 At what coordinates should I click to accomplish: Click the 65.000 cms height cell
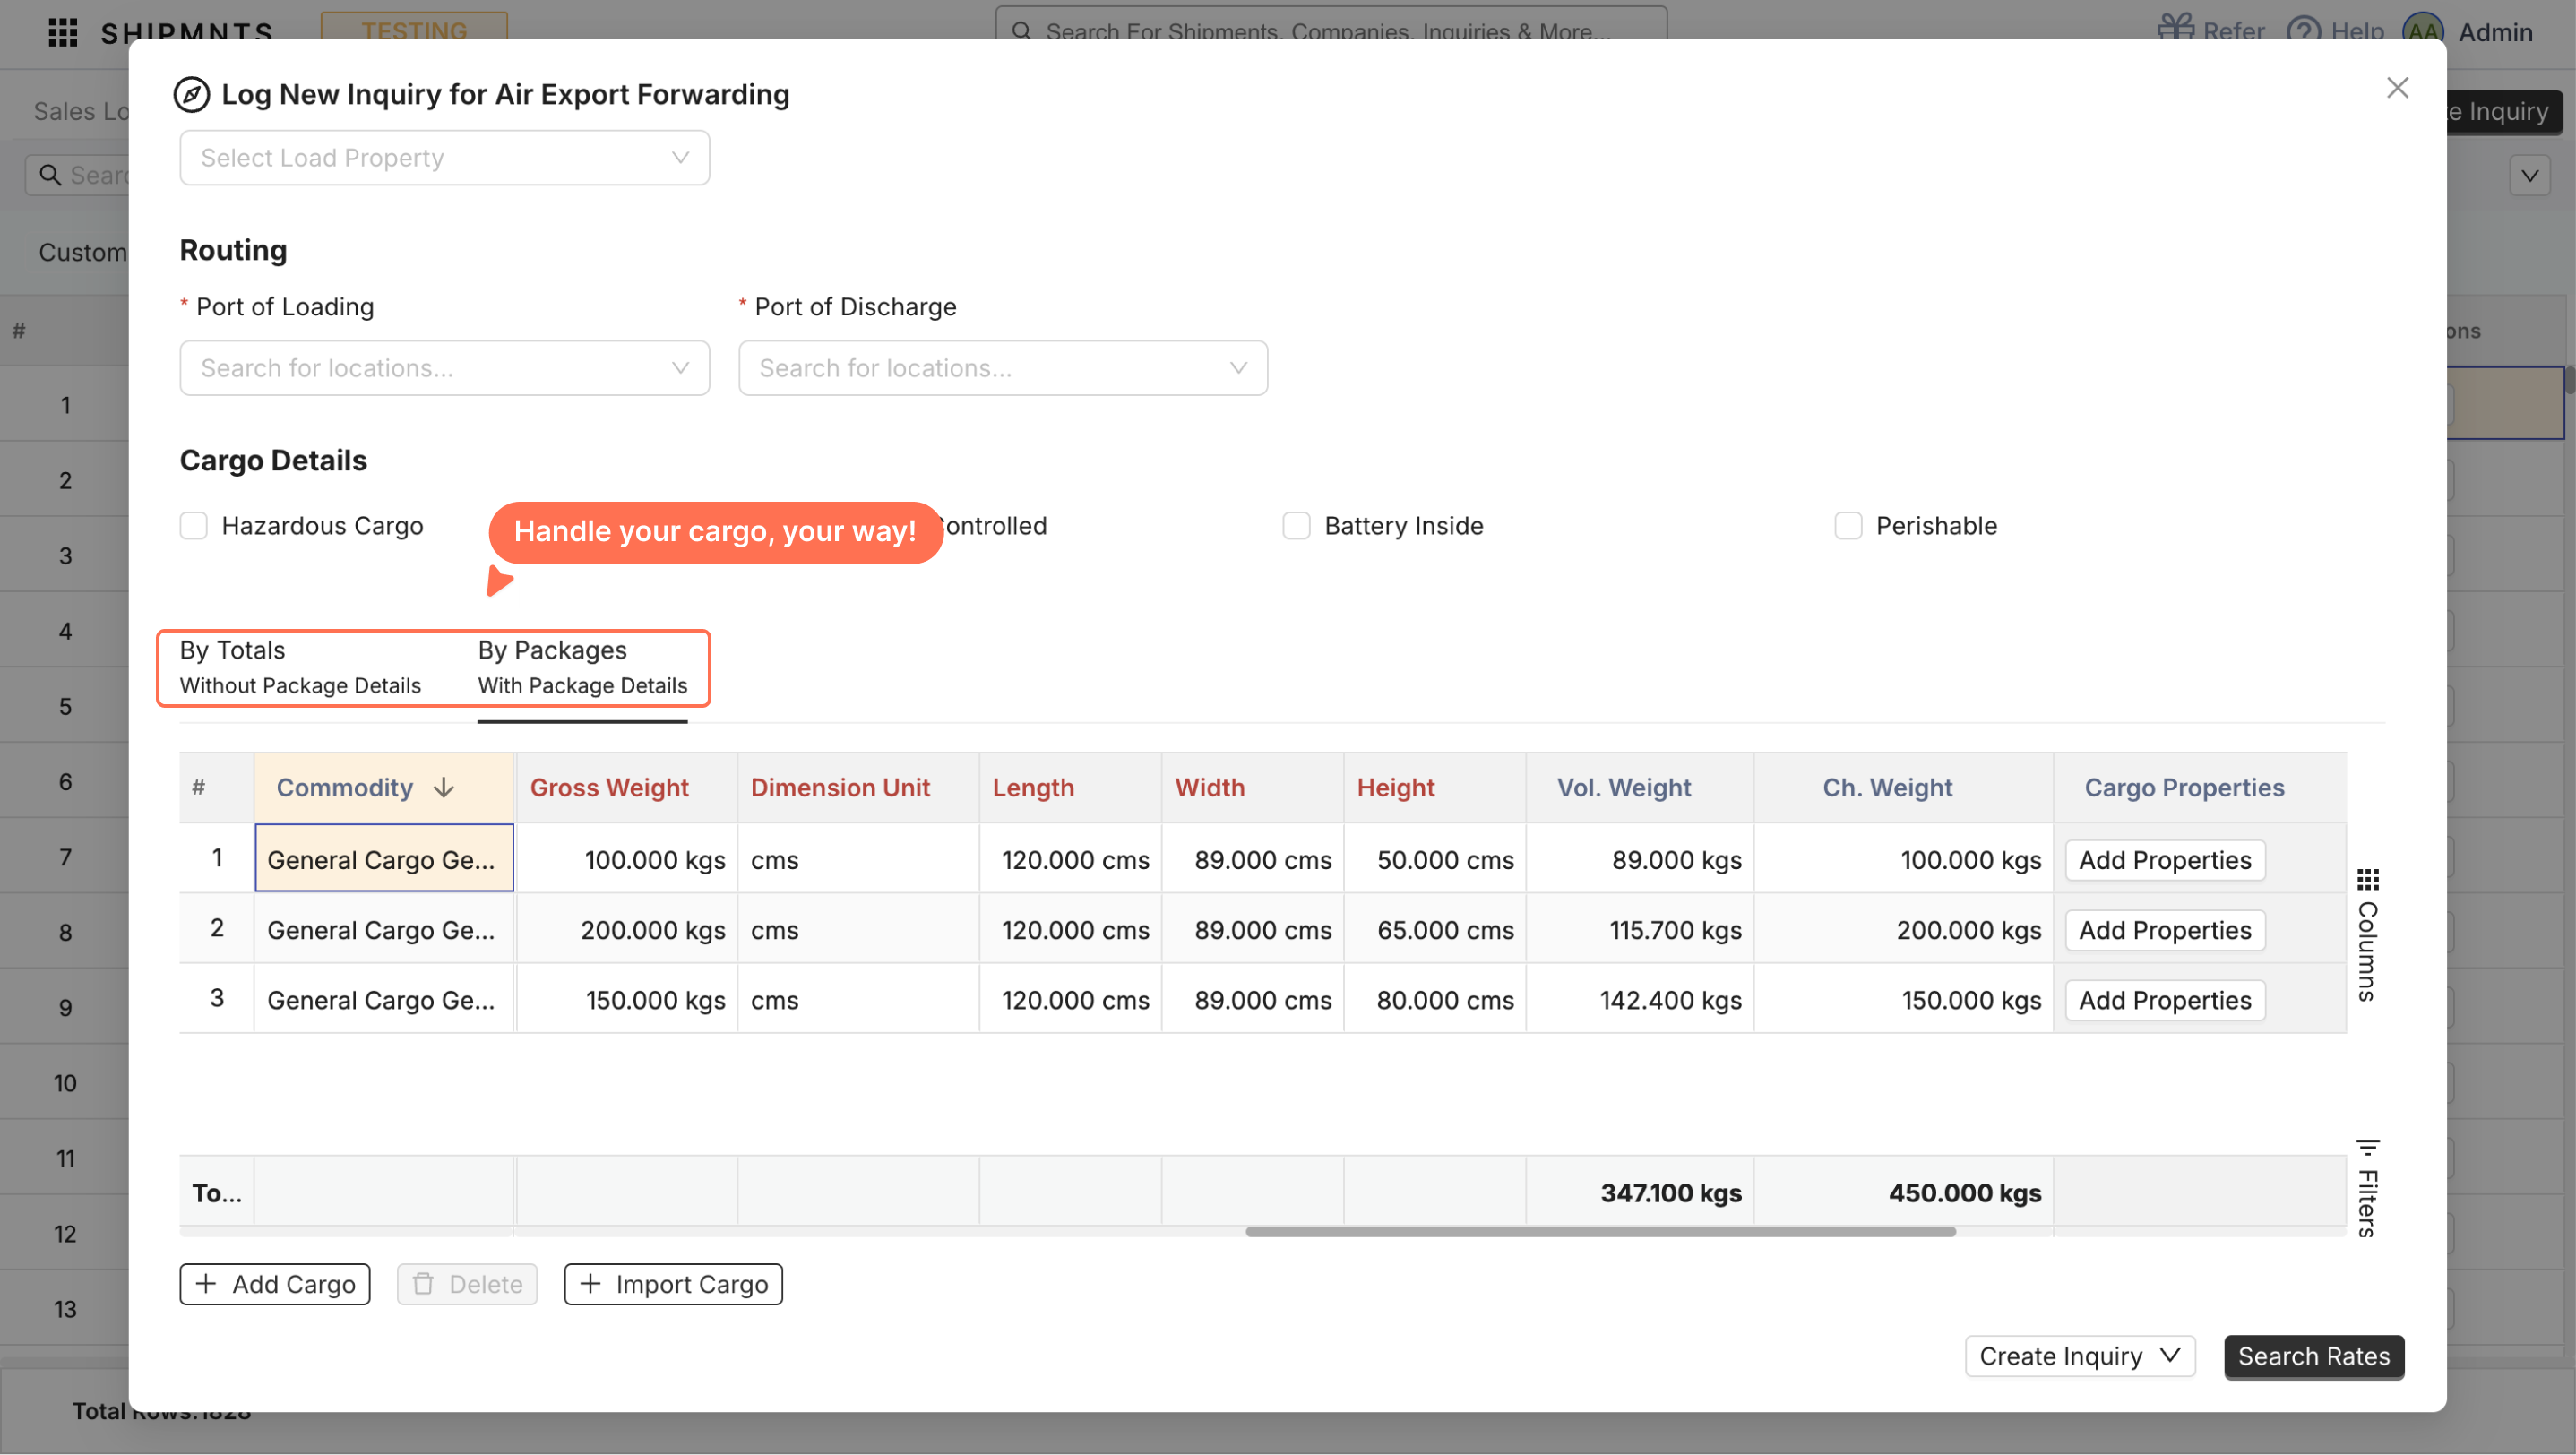(x=1434, y=929)
